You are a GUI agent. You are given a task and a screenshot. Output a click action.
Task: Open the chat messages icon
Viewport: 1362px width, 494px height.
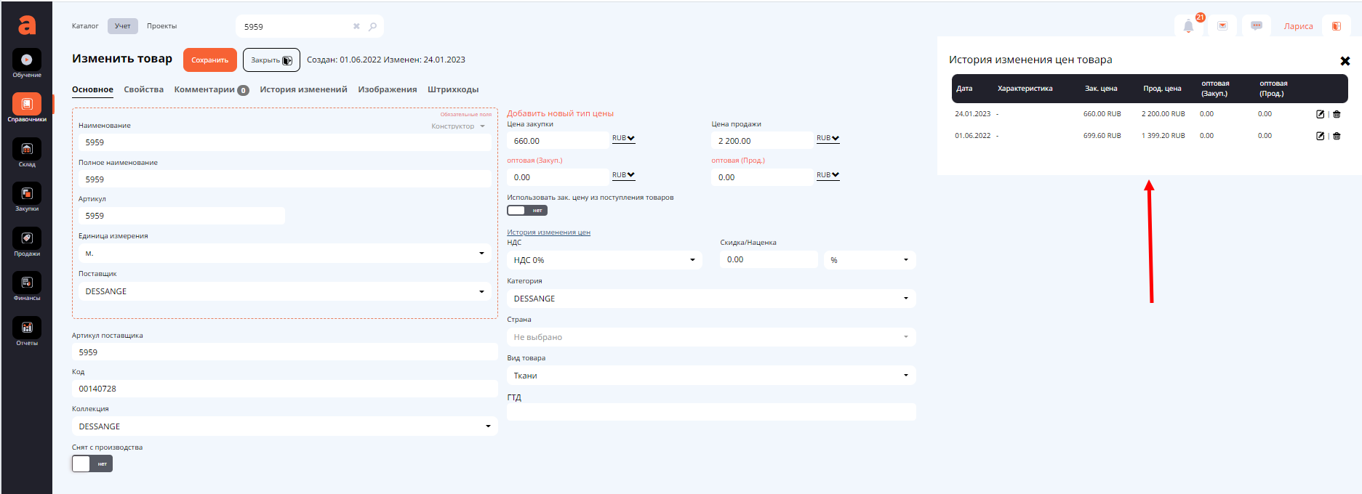[1257, 26]
